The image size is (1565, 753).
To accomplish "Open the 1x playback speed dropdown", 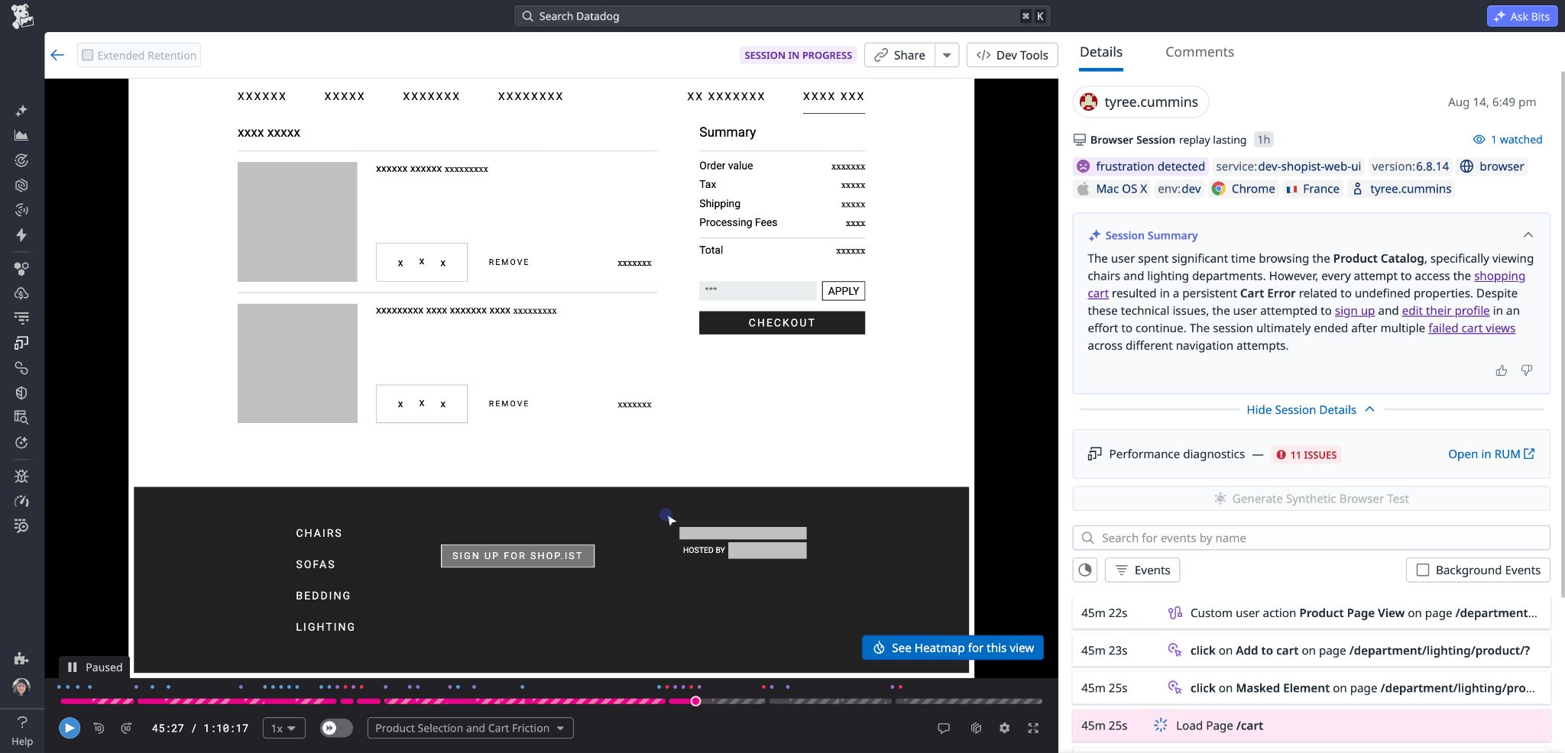I will pos(284,728).
